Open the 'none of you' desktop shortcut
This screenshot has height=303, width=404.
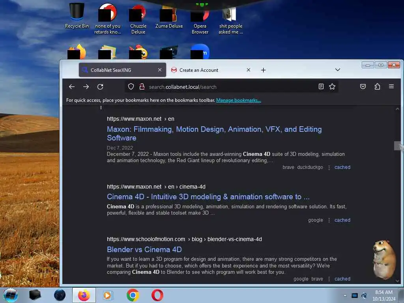(x=107, y=19)
